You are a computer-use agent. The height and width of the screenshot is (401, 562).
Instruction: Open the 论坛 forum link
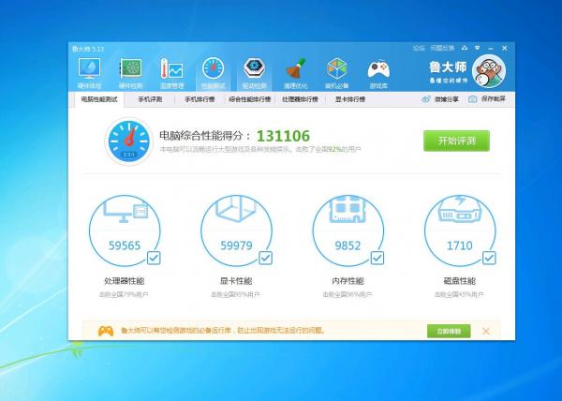pyautogui.click(x=419, y=48)
